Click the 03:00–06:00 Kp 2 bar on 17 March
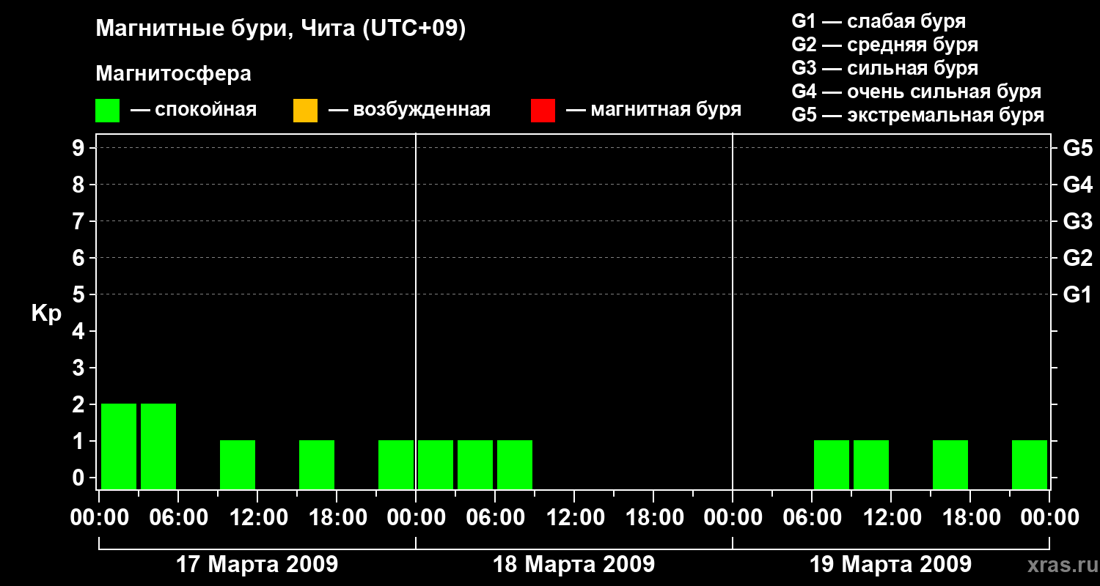 point(158,446)
